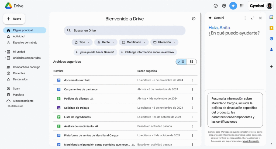This screenshot has height=149, width=276.
Task: Open Google Calendar in side panel
Action: tap(271, 17)
